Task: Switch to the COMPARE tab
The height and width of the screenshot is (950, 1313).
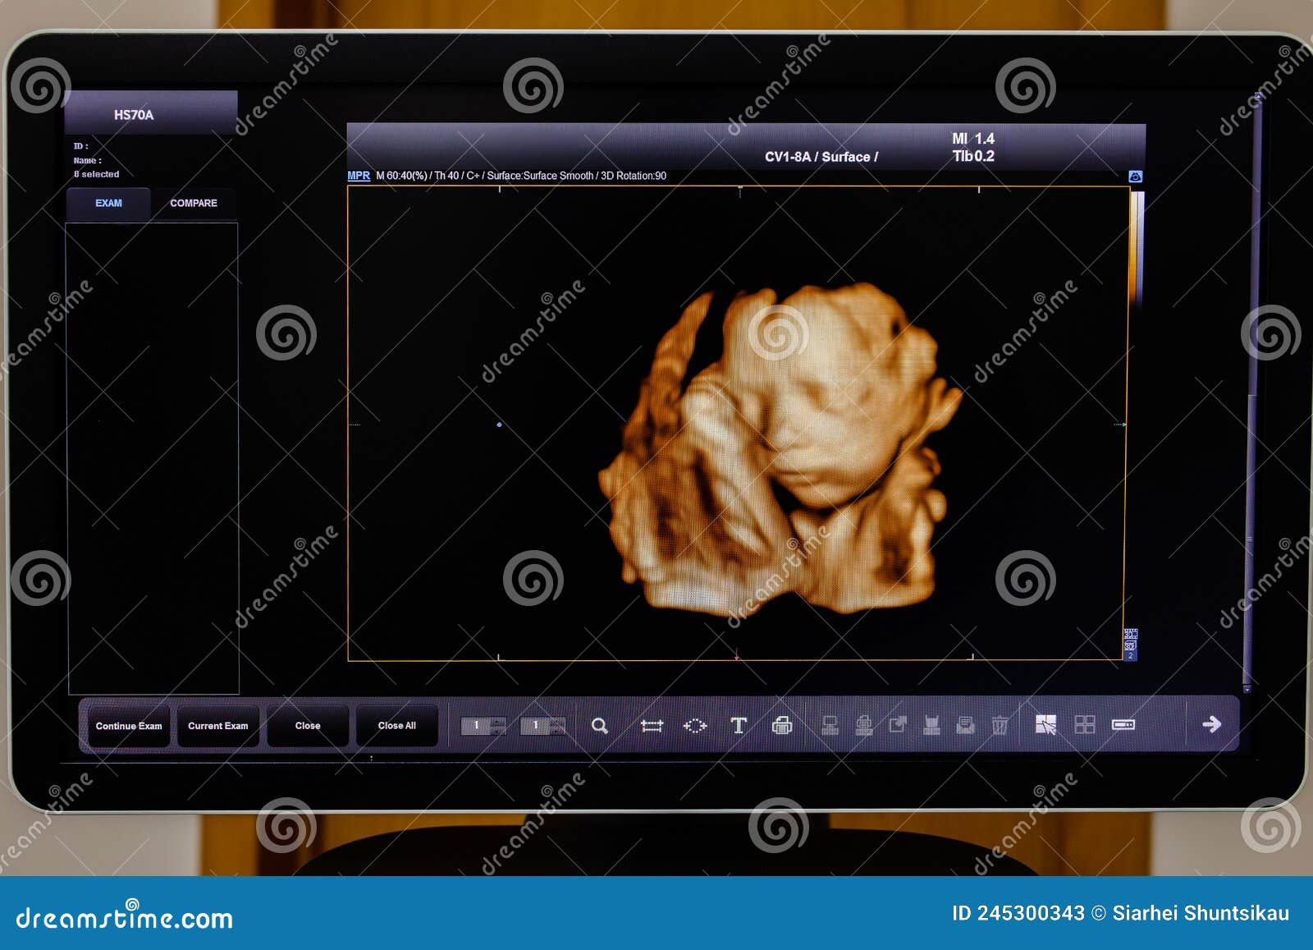Action: [x=194, y=201]
